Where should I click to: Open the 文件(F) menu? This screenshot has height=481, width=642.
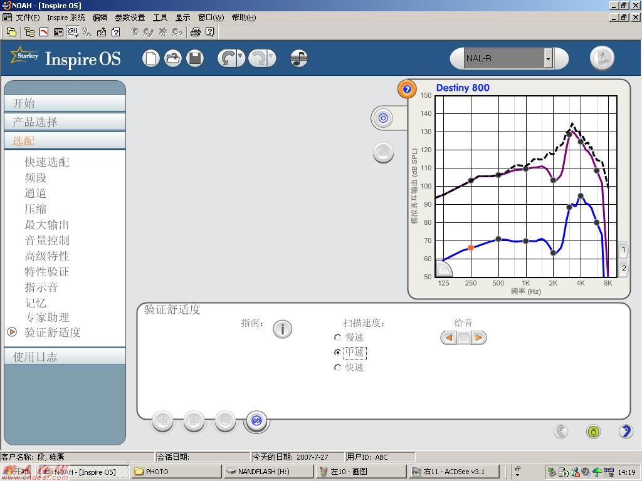pyautogui.click(x=28, y=18)
